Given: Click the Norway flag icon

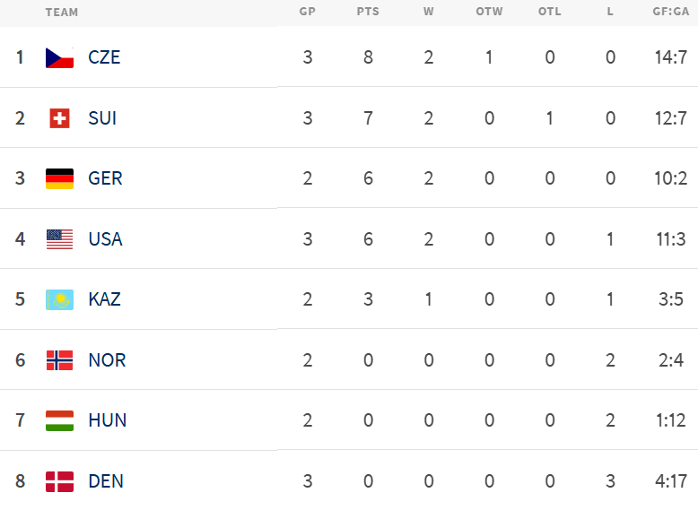Looking at the screenshot, I should [x=59, y=360].
